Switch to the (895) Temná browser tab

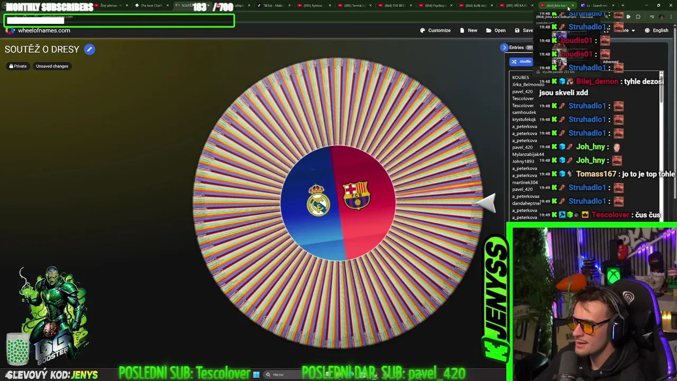click(x=353, y=5)
